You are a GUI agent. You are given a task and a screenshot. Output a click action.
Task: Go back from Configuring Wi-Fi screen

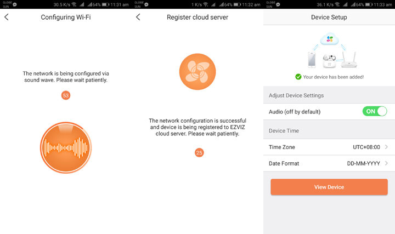[7, 17]
